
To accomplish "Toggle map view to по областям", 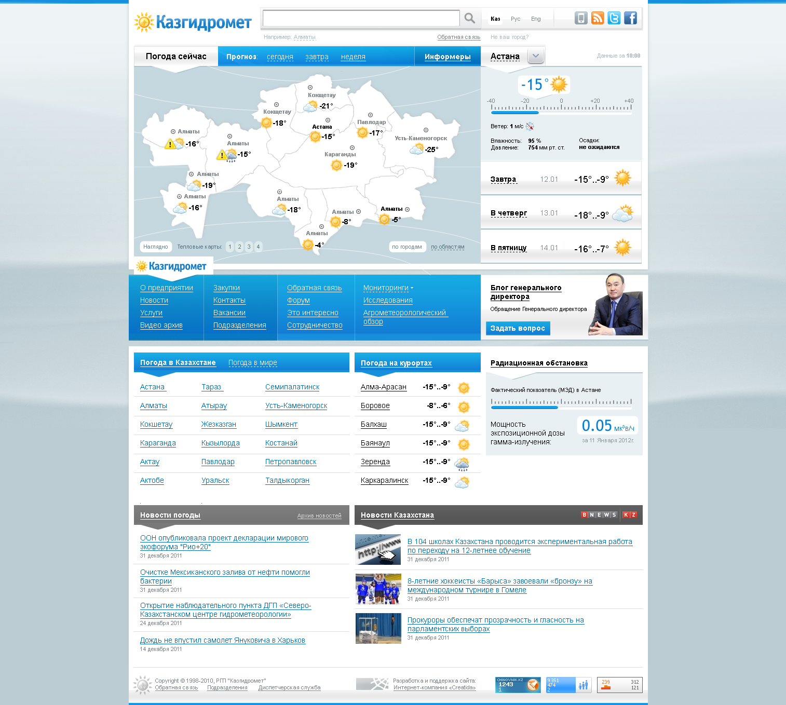I will coord(448,247).
